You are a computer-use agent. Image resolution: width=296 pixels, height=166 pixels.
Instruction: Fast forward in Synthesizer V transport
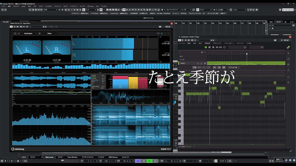(x=220, y=47)
